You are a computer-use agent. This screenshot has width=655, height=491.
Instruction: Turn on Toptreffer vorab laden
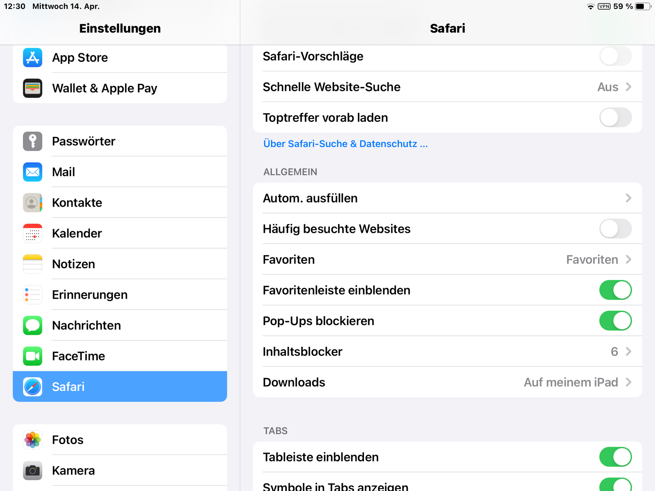pos(615,118)
